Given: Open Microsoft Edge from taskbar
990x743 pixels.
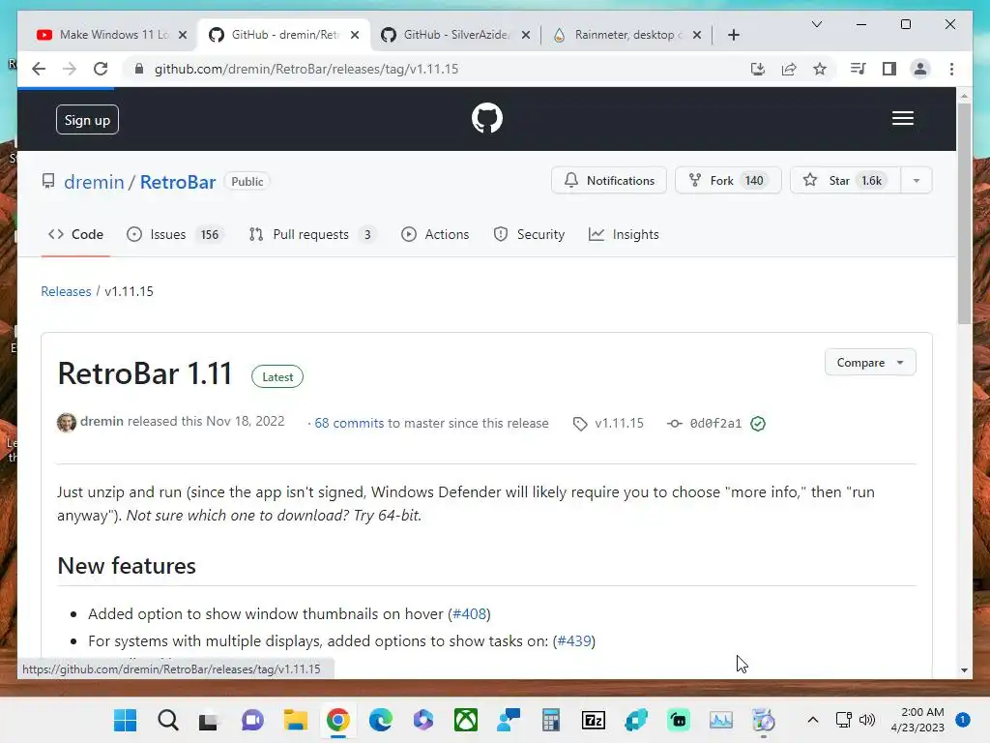Looking at the screenshot, I should point(380,720).
